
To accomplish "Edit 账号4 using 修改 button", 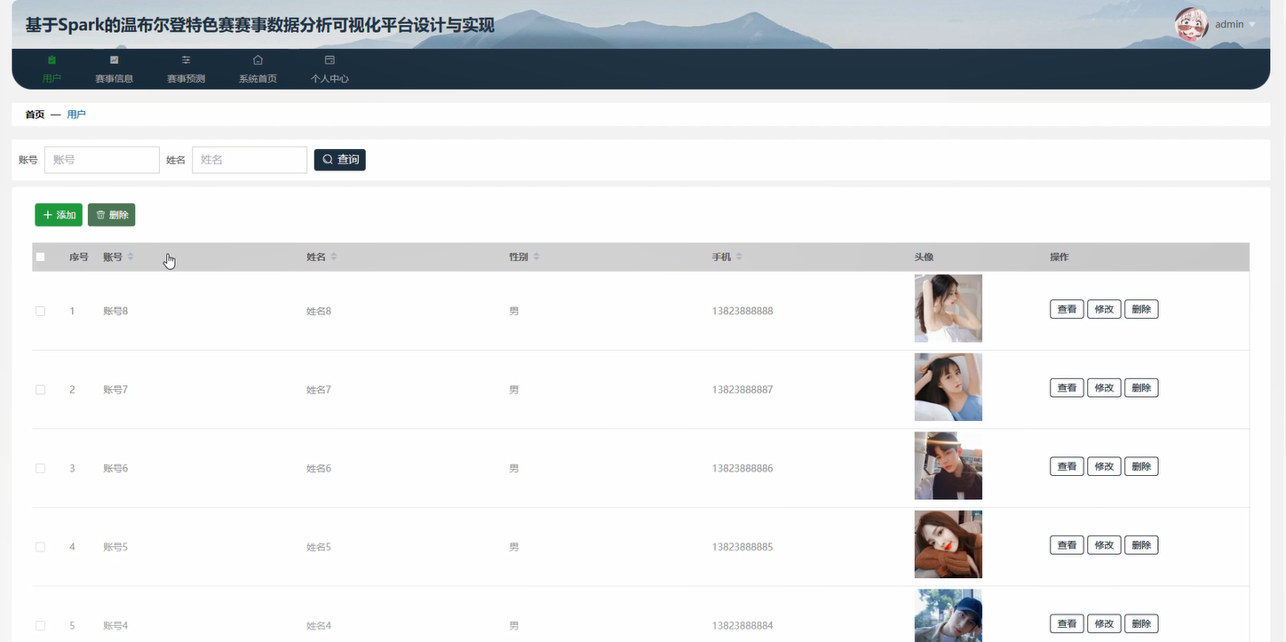I will [x=1104, y=623].
